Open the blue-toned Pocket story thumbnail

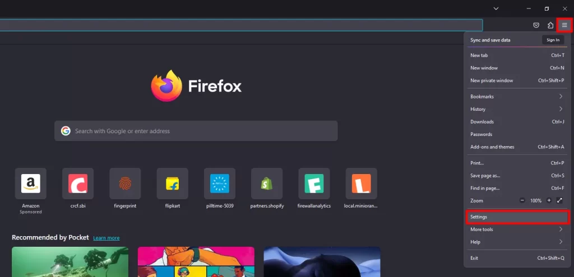click(322, 262)
